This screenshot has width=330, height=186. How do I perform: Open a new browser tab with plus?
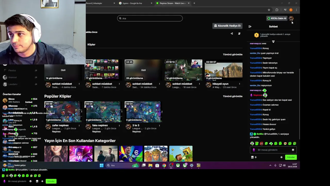point(194,3)
